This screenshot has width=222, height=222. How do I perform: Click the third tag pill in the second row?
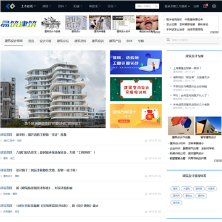click(201, 195)
